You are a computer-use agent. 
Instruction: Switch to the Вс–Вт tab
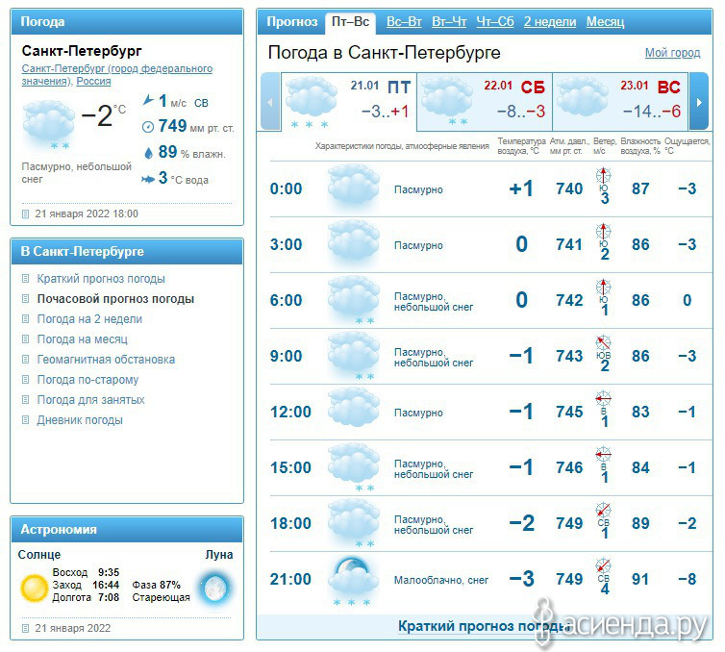coord(404,22)
